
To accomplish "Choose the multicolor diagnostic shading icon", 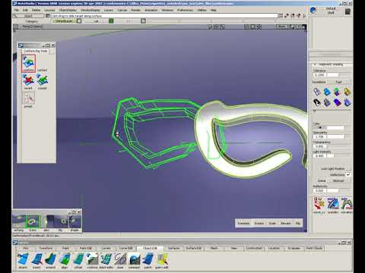I will click(x=337, y=92).
